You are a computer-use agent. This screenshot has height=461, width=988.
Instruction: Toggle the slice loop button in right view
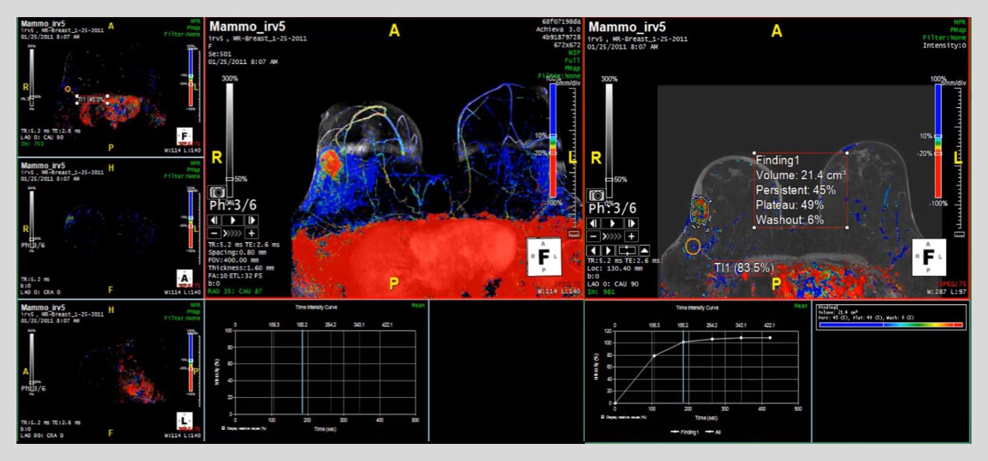[628, 250]
